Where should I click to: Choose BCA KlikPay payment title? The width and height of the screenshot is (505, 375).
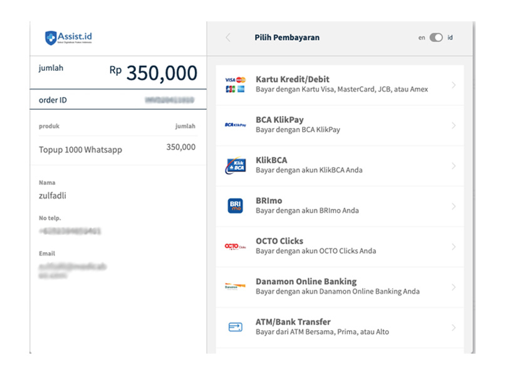click(x=279, y=120)
